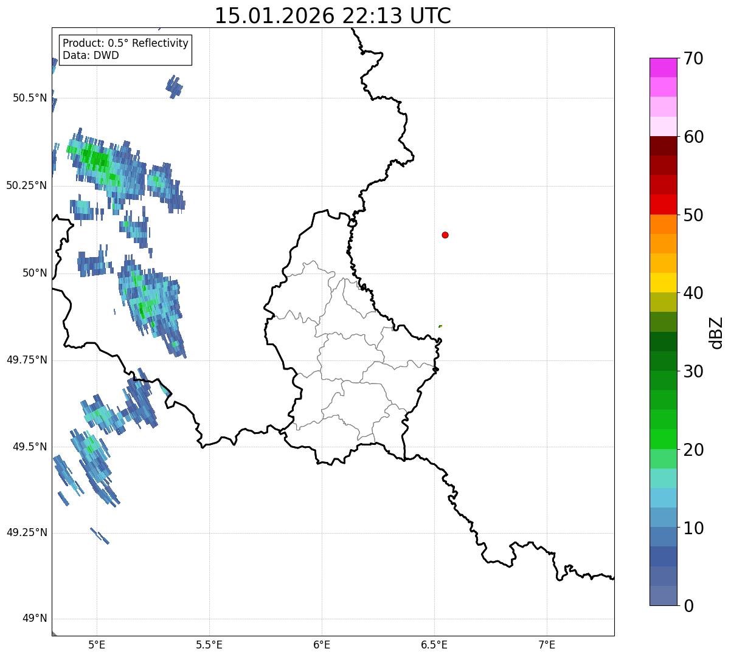Click the 50.5°N latitude label
The image size is (731, 657).
(x=29, y=98)
